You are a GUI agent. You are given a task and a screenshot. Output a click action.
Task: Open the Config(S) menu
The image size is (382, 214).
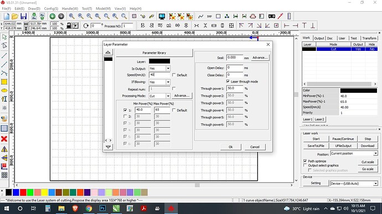[51, 8]
